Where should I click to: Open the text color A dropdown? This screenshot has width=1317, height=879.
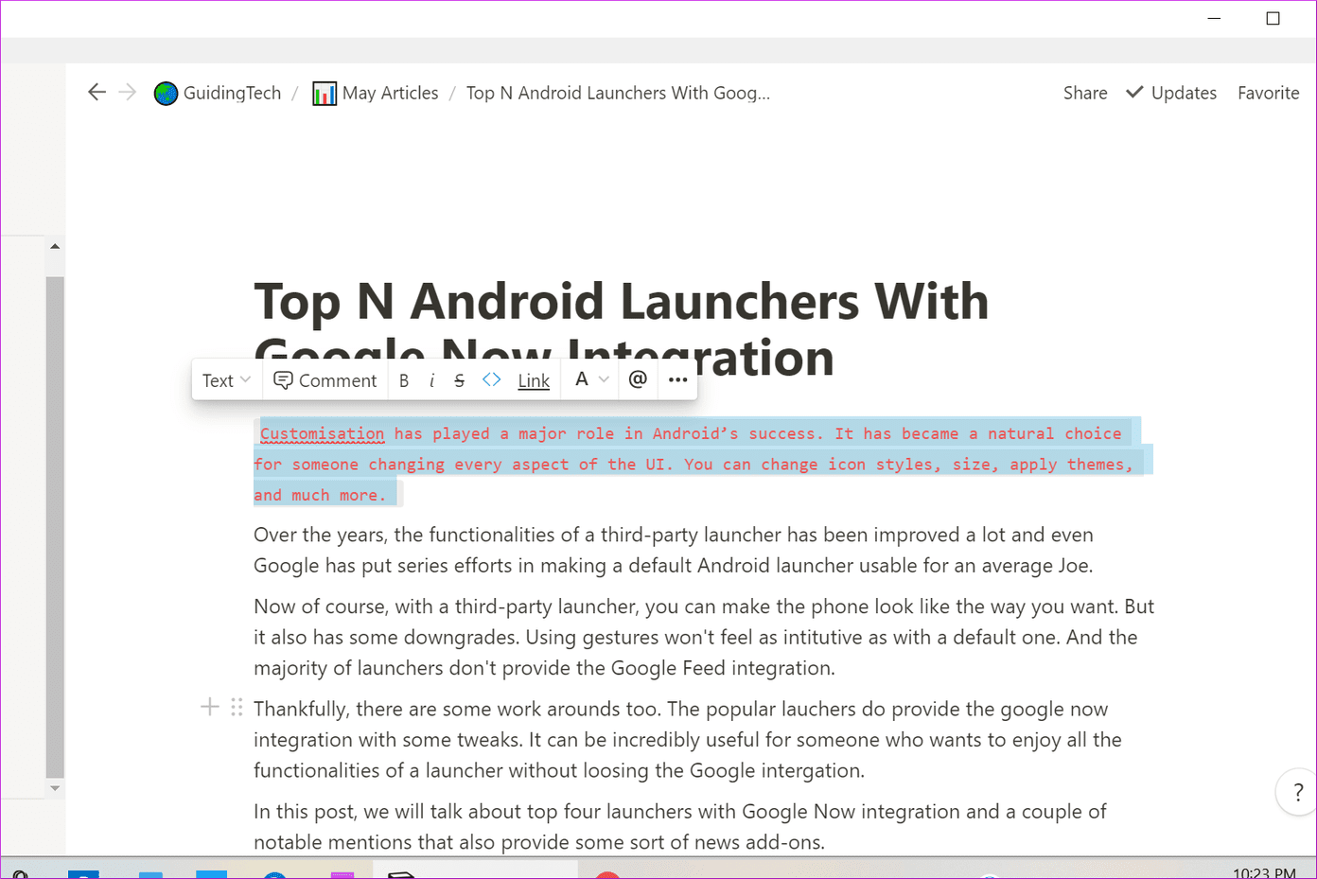coord(591,379)
